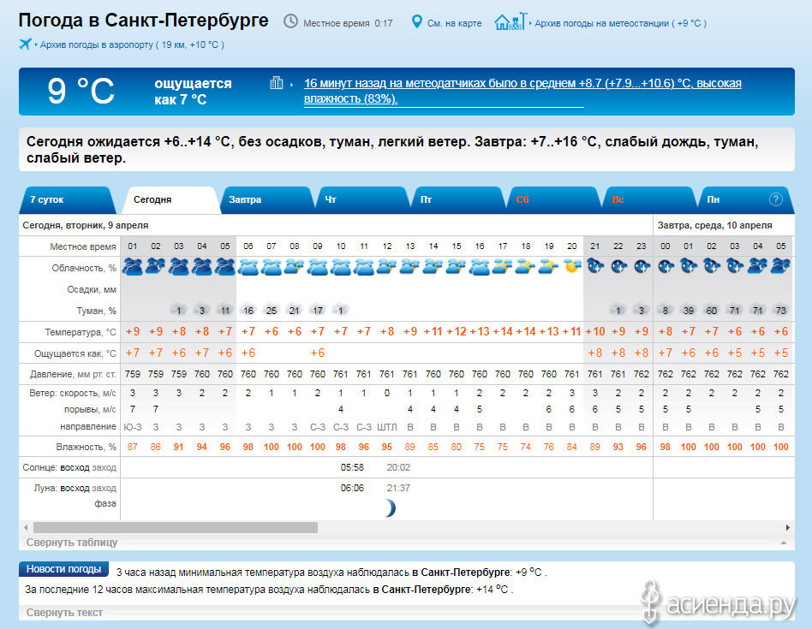Viewport: 812px width, 629px height.
Task: Click Сегодня, вторник, 9 апреля heading
Action: click(x=86, y=226)
